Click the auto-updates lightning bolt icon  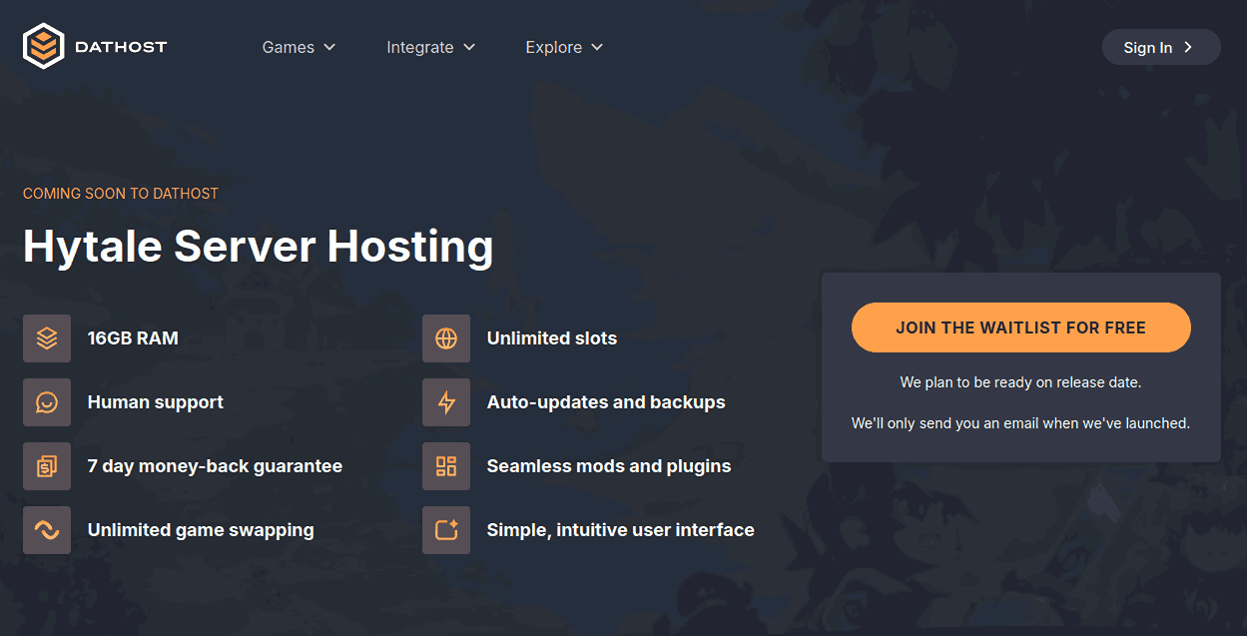[445, 402]
